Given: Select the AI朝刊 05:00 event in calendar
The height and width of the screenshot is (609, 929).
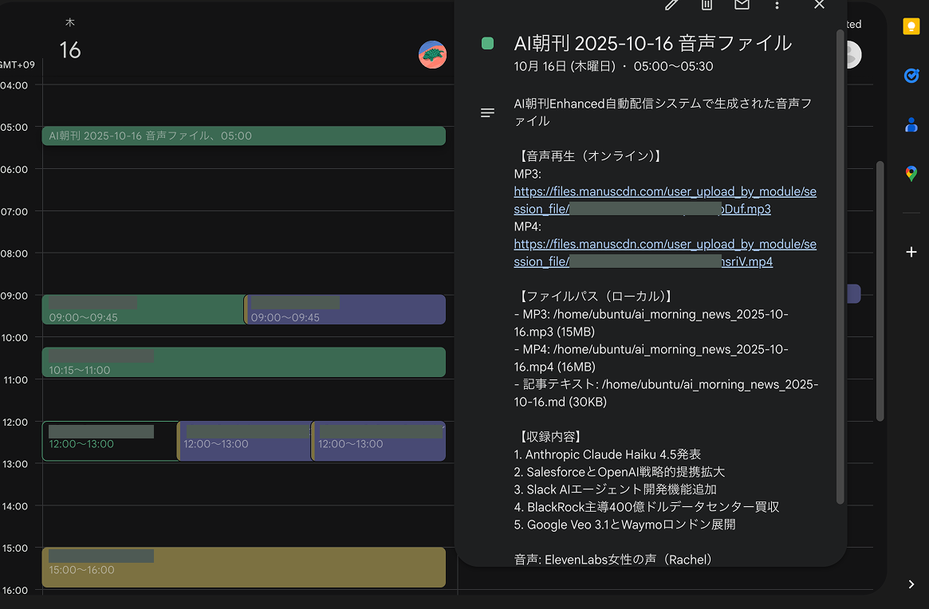Looking at the screenshot, I should tap(243, 136).
